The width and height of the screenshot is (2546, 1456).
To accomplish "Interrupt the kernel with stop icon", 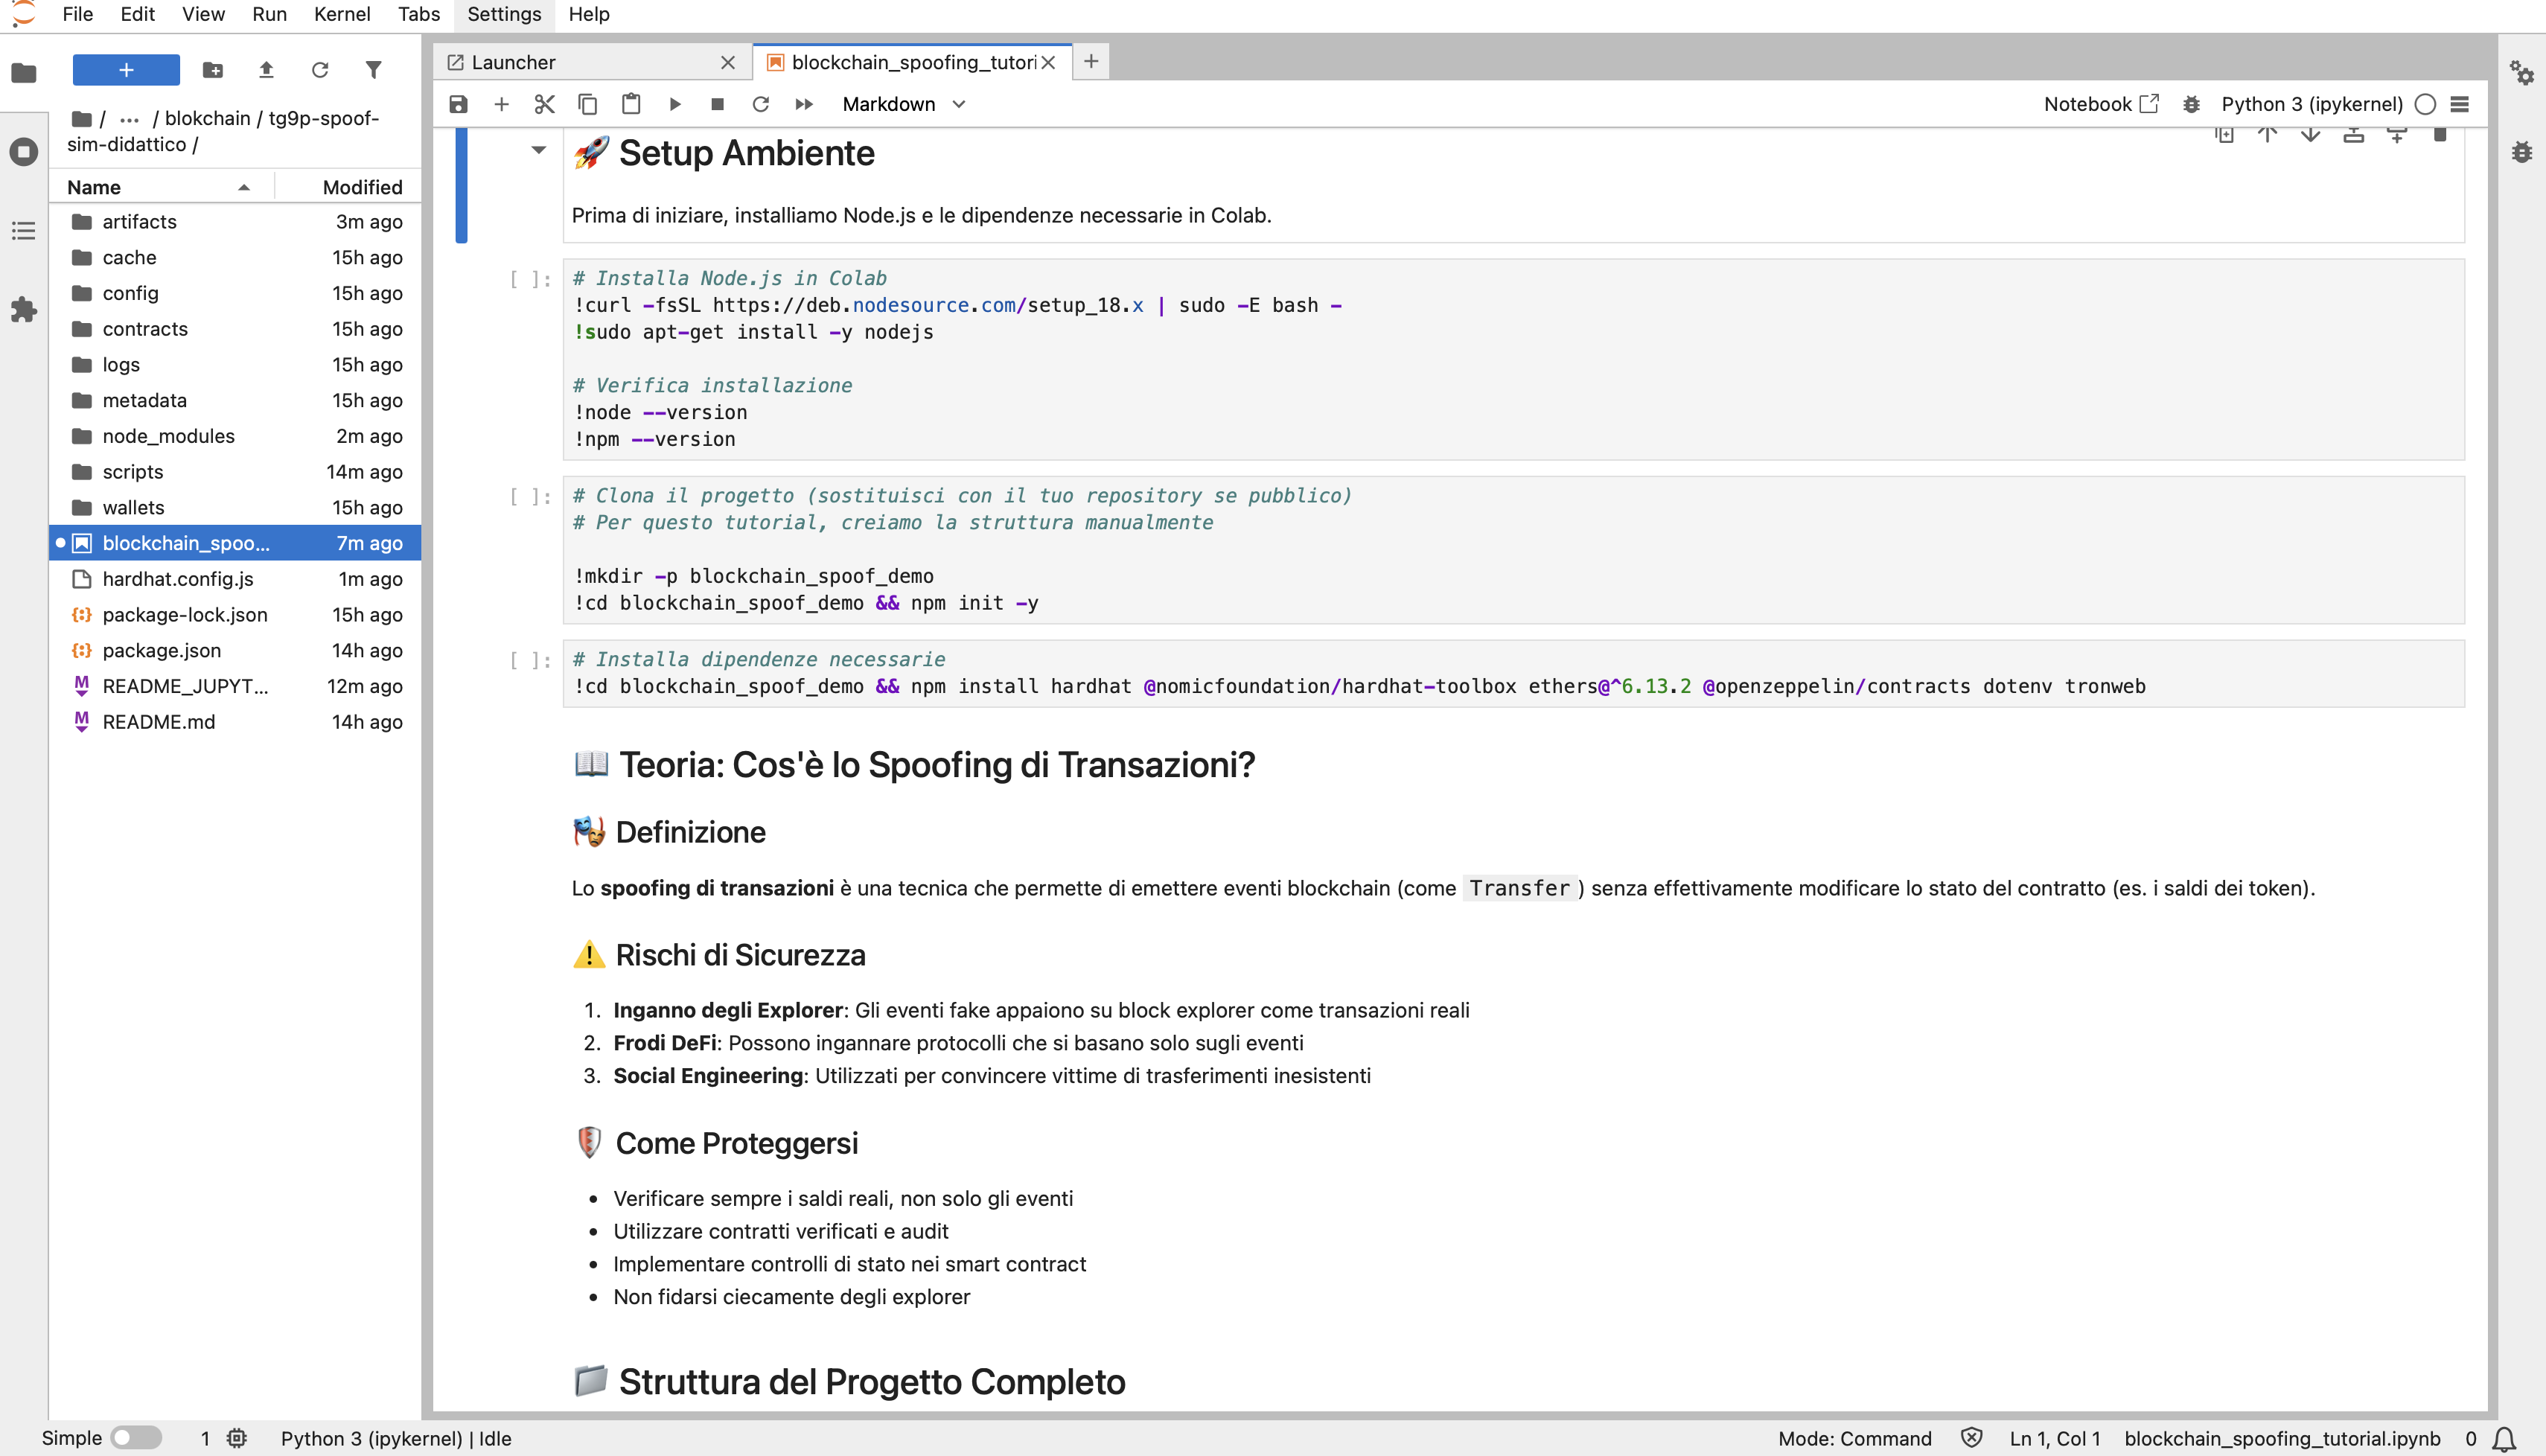I will (717, 104).
